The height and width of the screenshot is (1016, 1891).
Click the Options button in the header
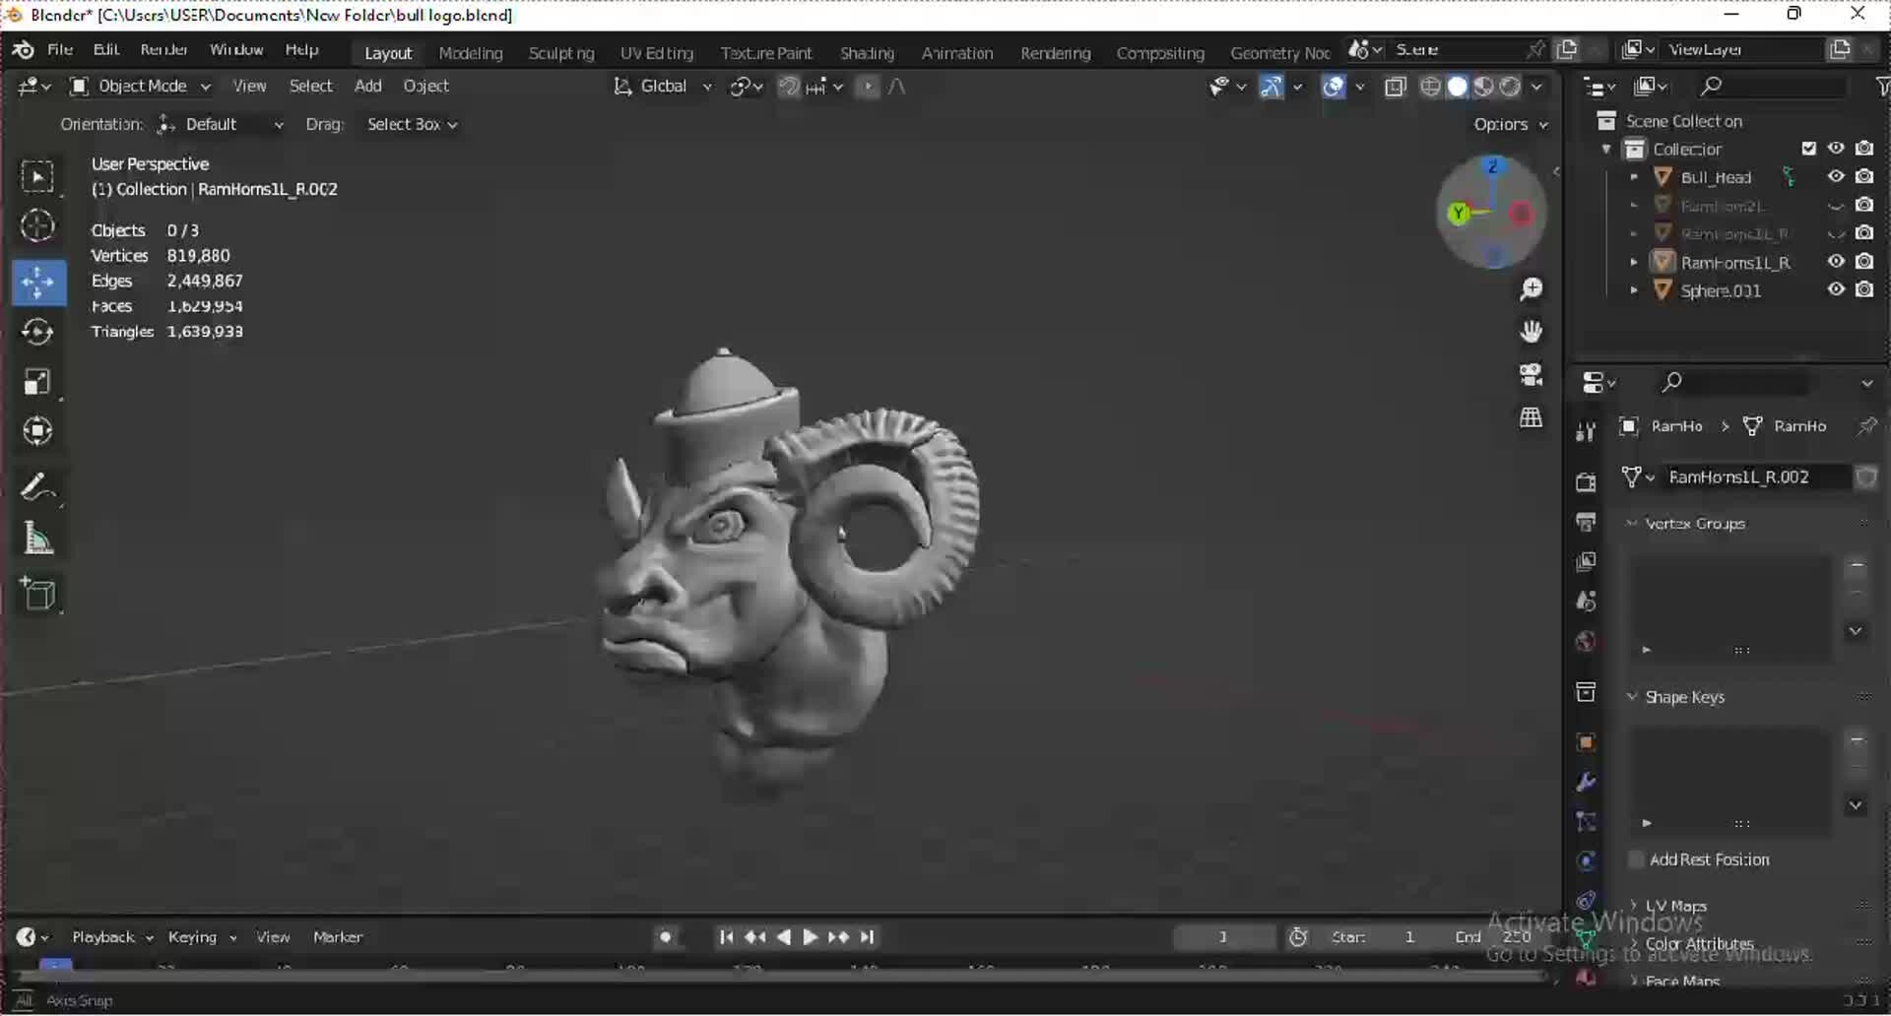pos(1502,124)
